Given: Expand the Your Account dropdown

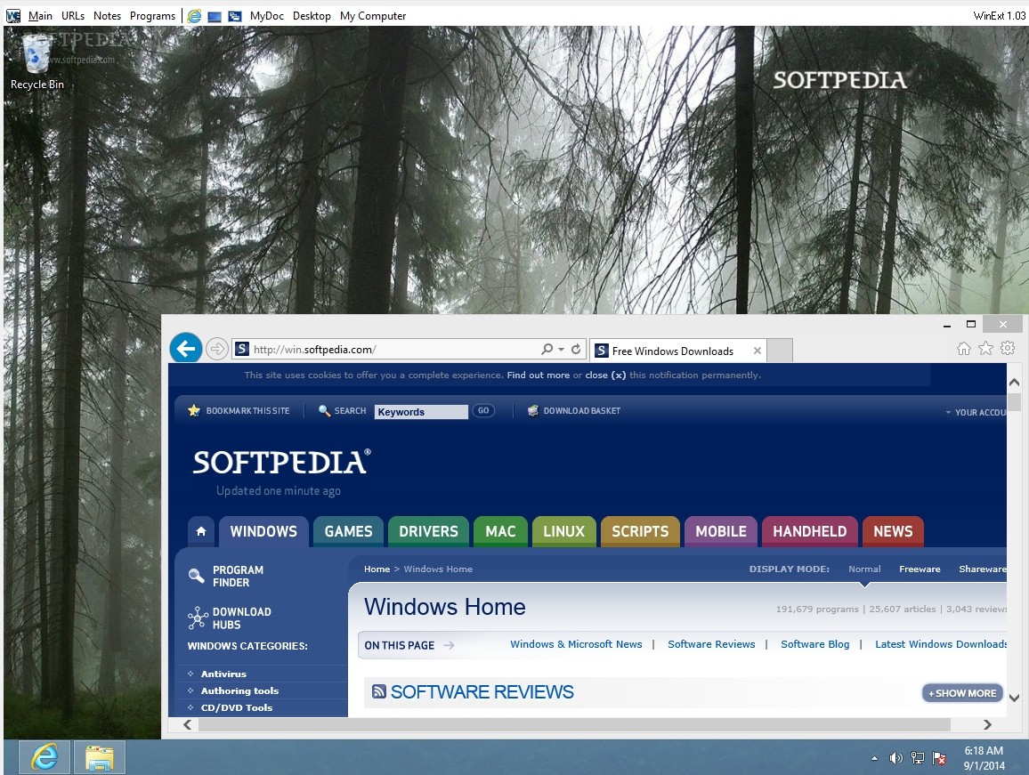Looking at the screenshot, I should 976,412.
